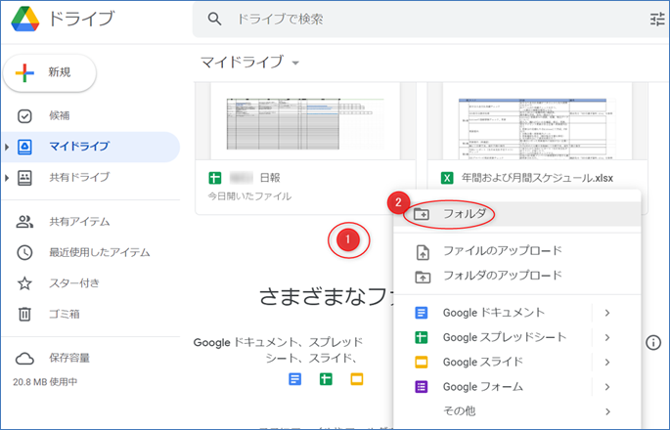Expand マイドライブ tree in sidebar
The image size is (670, 430).
coord(7,147)
